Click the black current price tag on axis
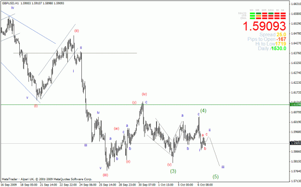This screenshot has width=301, height=187. pos(295,143)
